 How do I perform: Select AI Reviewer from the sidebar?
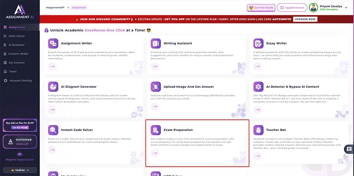click(x=16, y=45)
